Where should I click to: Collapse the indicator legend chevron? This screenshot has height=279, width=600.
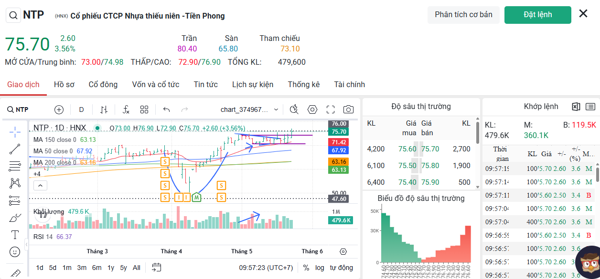tap(40, 185)
